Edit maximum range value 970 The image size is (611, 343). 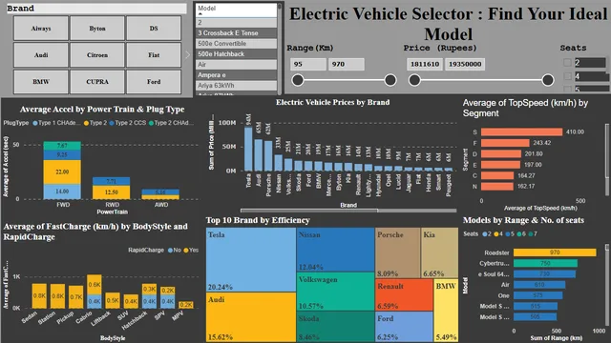point(346,64)
